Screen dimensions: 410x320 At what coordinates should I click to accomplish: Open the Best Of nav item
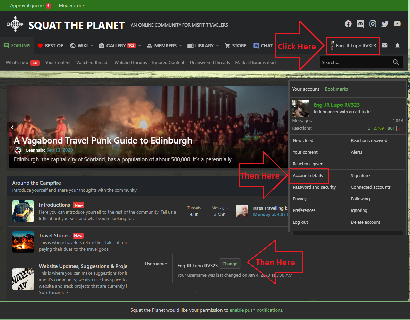pos(50,46)
